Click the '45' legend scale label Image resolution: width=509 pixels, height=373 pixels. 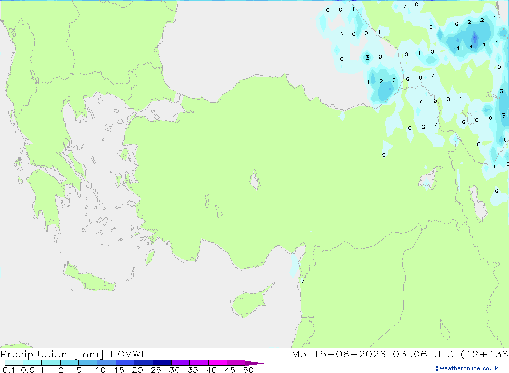(230, 370)
